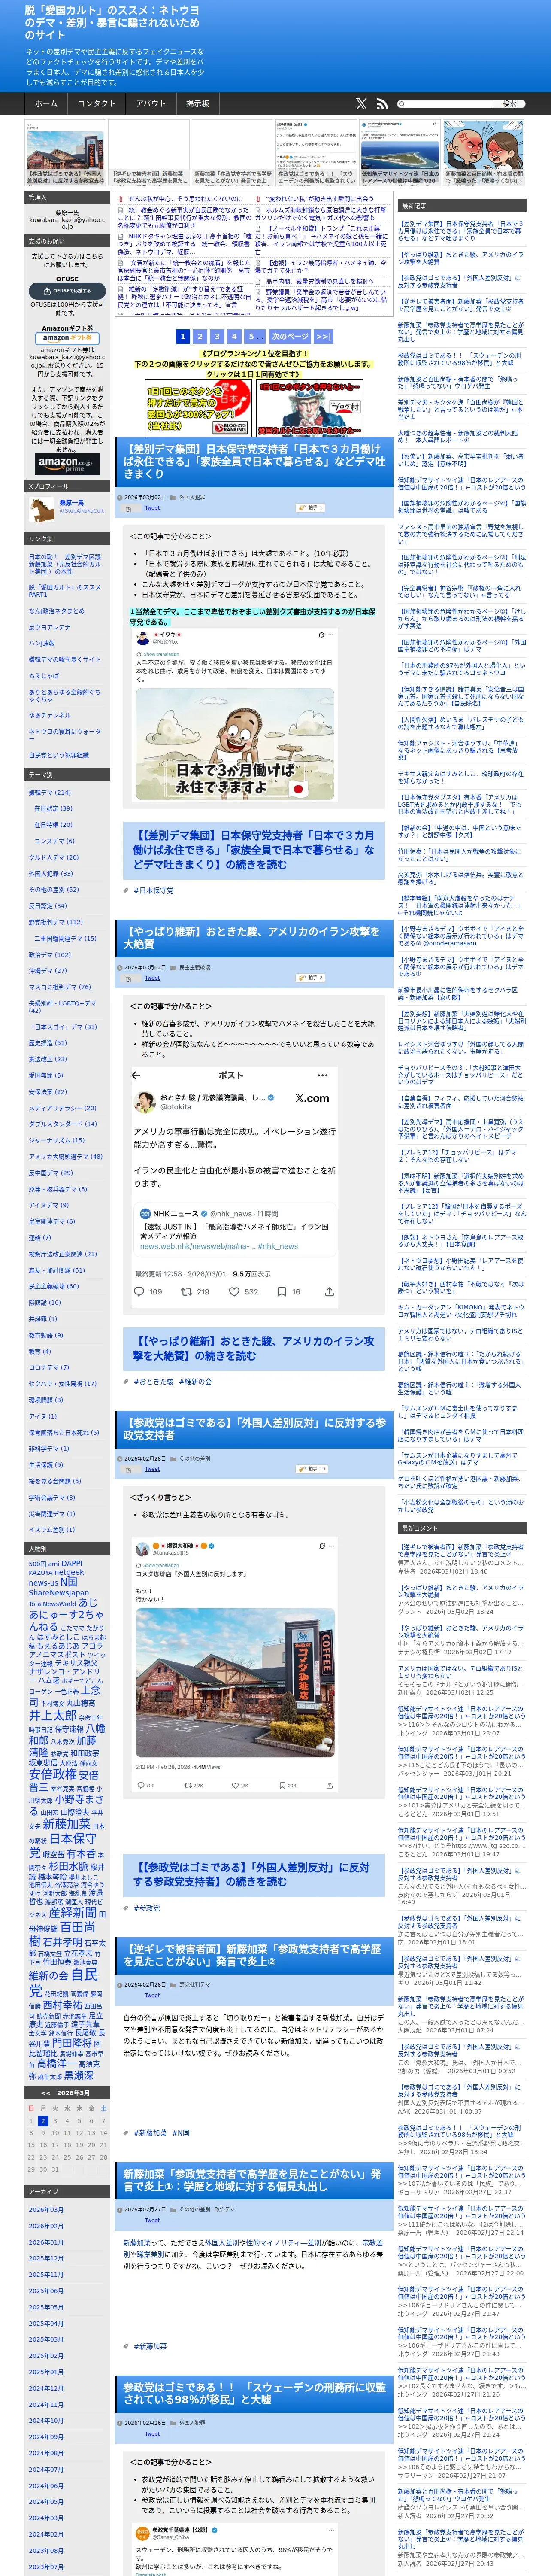Click the 検索 search button
Image resolution: width=551 pixels, height=2576 pixels.
[509, 104]
